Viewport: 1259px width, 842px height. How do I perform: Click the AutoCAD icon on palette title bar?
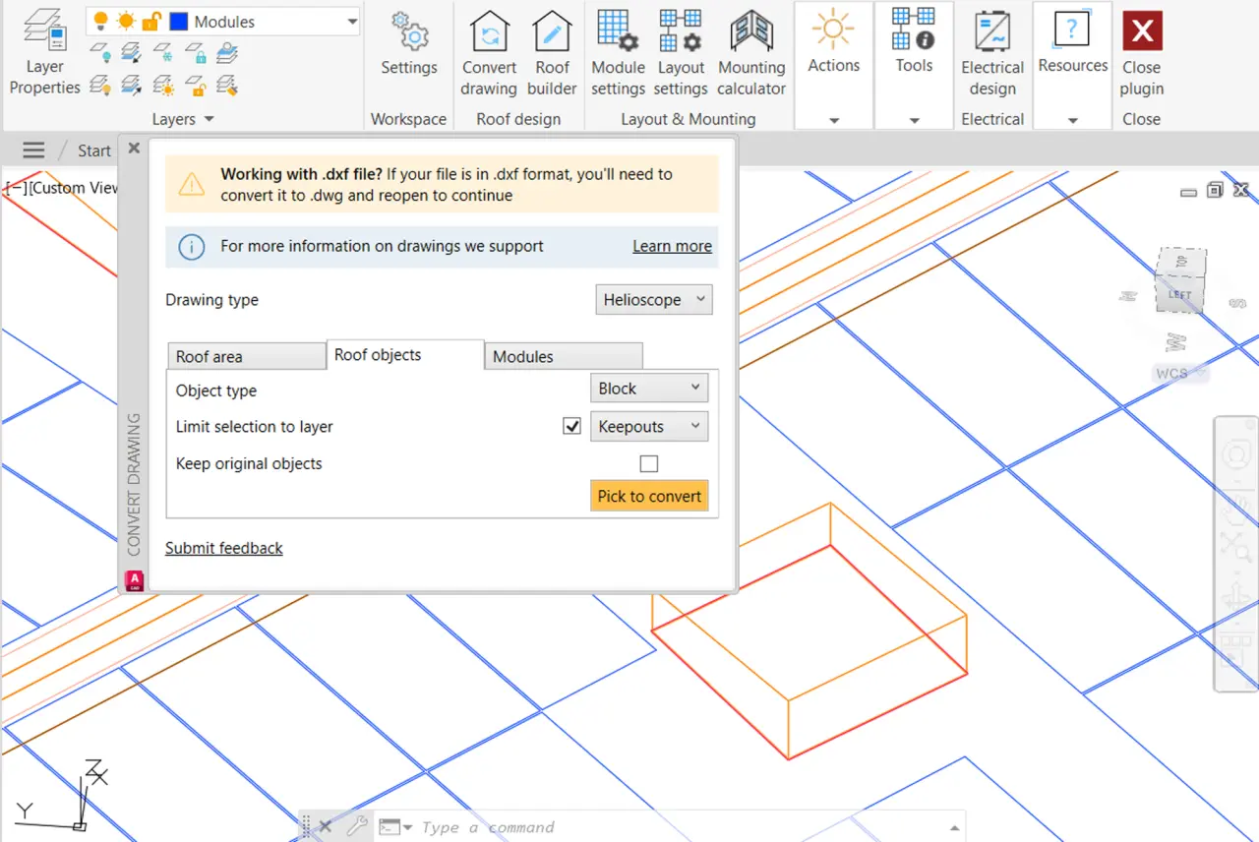point(135,580)
